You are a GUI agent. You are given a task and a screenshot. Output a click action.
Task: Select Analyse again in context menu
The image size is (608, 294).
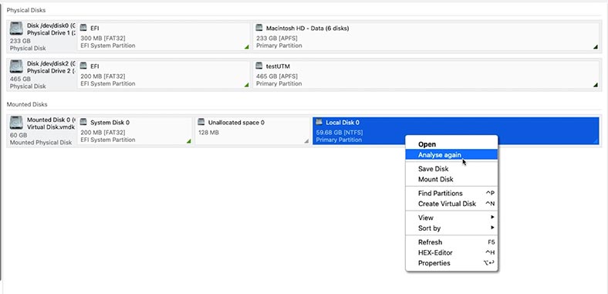(x=451, y=155)
